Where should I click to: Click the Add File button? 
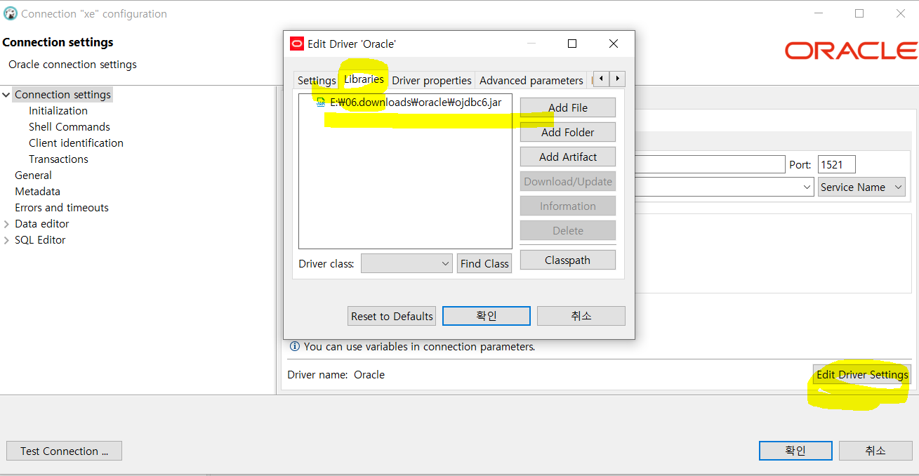[x=568, y=107]
